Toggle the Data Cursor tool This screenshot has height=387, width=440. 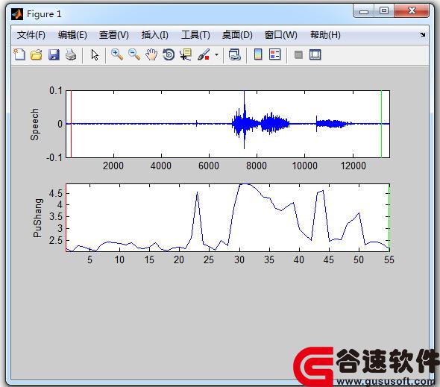(x=186, y=54)
